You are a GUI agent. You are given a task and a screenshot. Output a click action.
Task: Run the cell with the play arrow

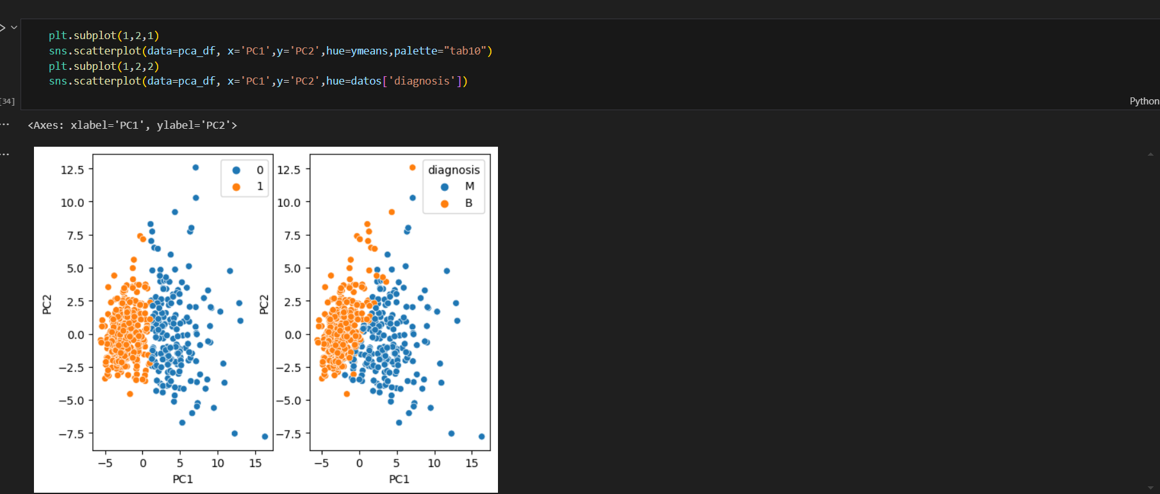(2, 28)
